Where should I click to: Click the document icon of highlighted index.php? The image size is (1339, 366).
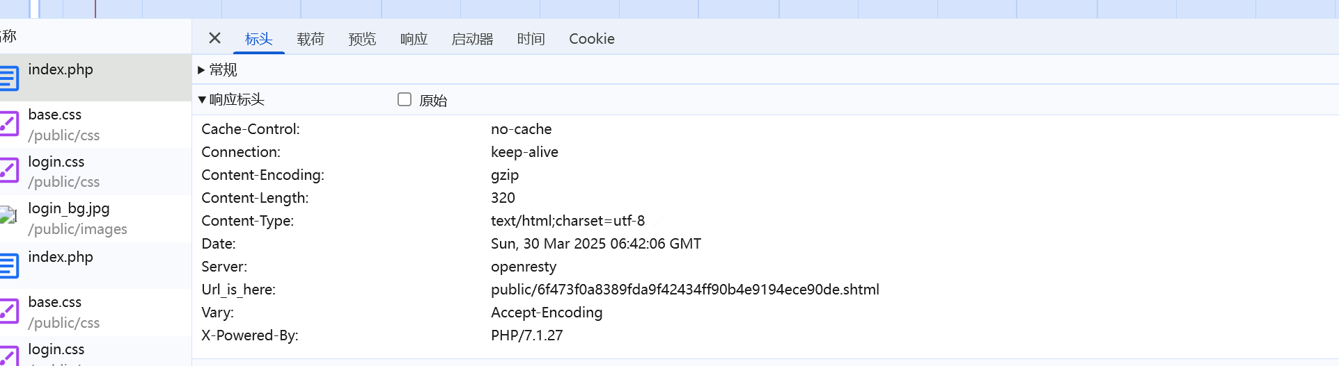pos(9,78)
